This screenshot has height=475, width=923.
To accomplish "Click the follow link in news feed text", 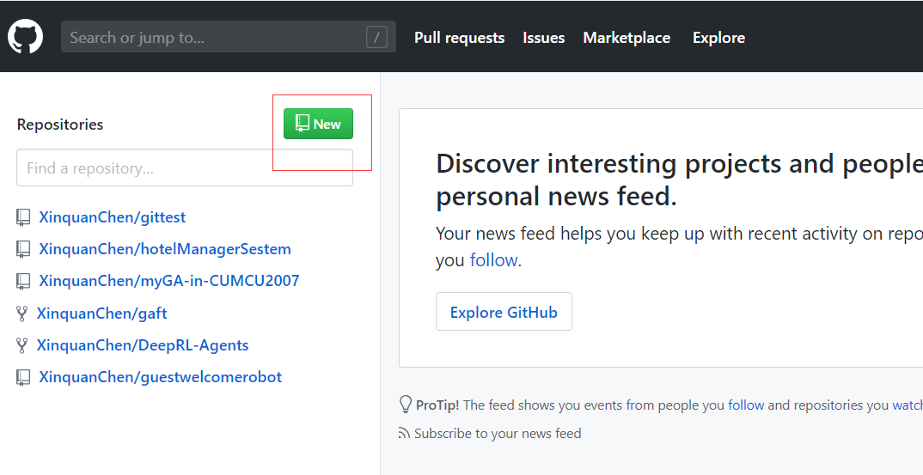I will [493, 260].
